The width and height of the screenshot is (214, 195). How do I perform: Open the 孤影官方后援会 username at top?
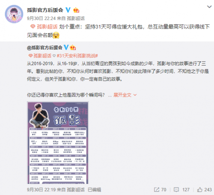(x=45, y=10)
